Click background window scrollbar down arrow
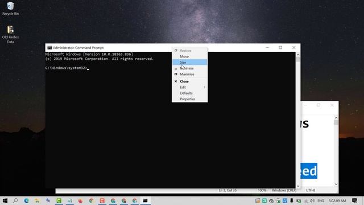This screenshot has width=364, height=205. click(x=336, y=184)
